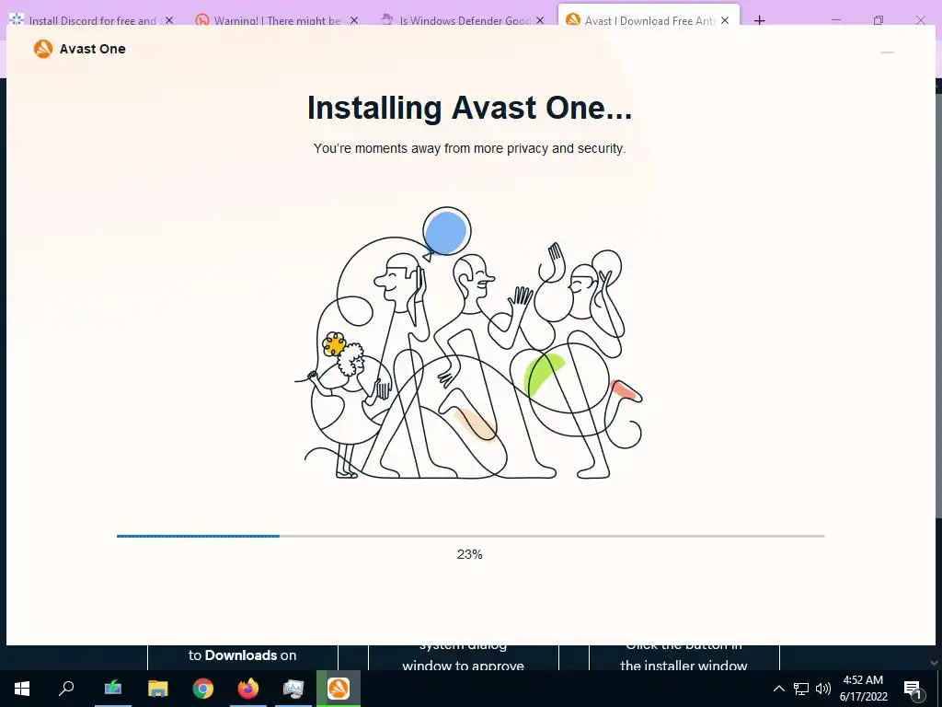The height and width of the screenshot is (707, 942).
Task: Click the Warning tab favicon
Action: (x=202, y=20)
